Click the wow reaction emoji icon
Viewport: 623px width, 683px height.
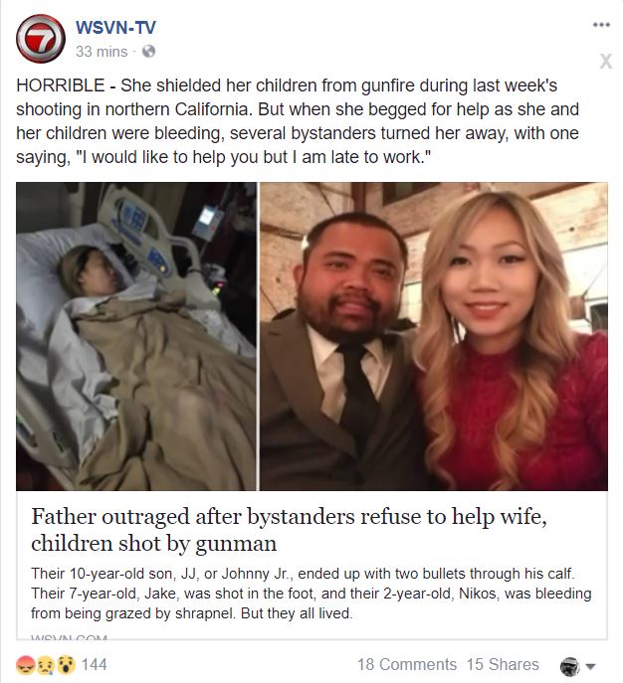66,665
